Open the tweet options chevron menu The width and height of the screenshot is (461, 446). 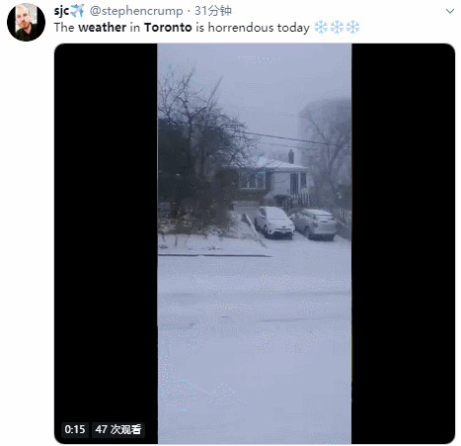(450, 11)
